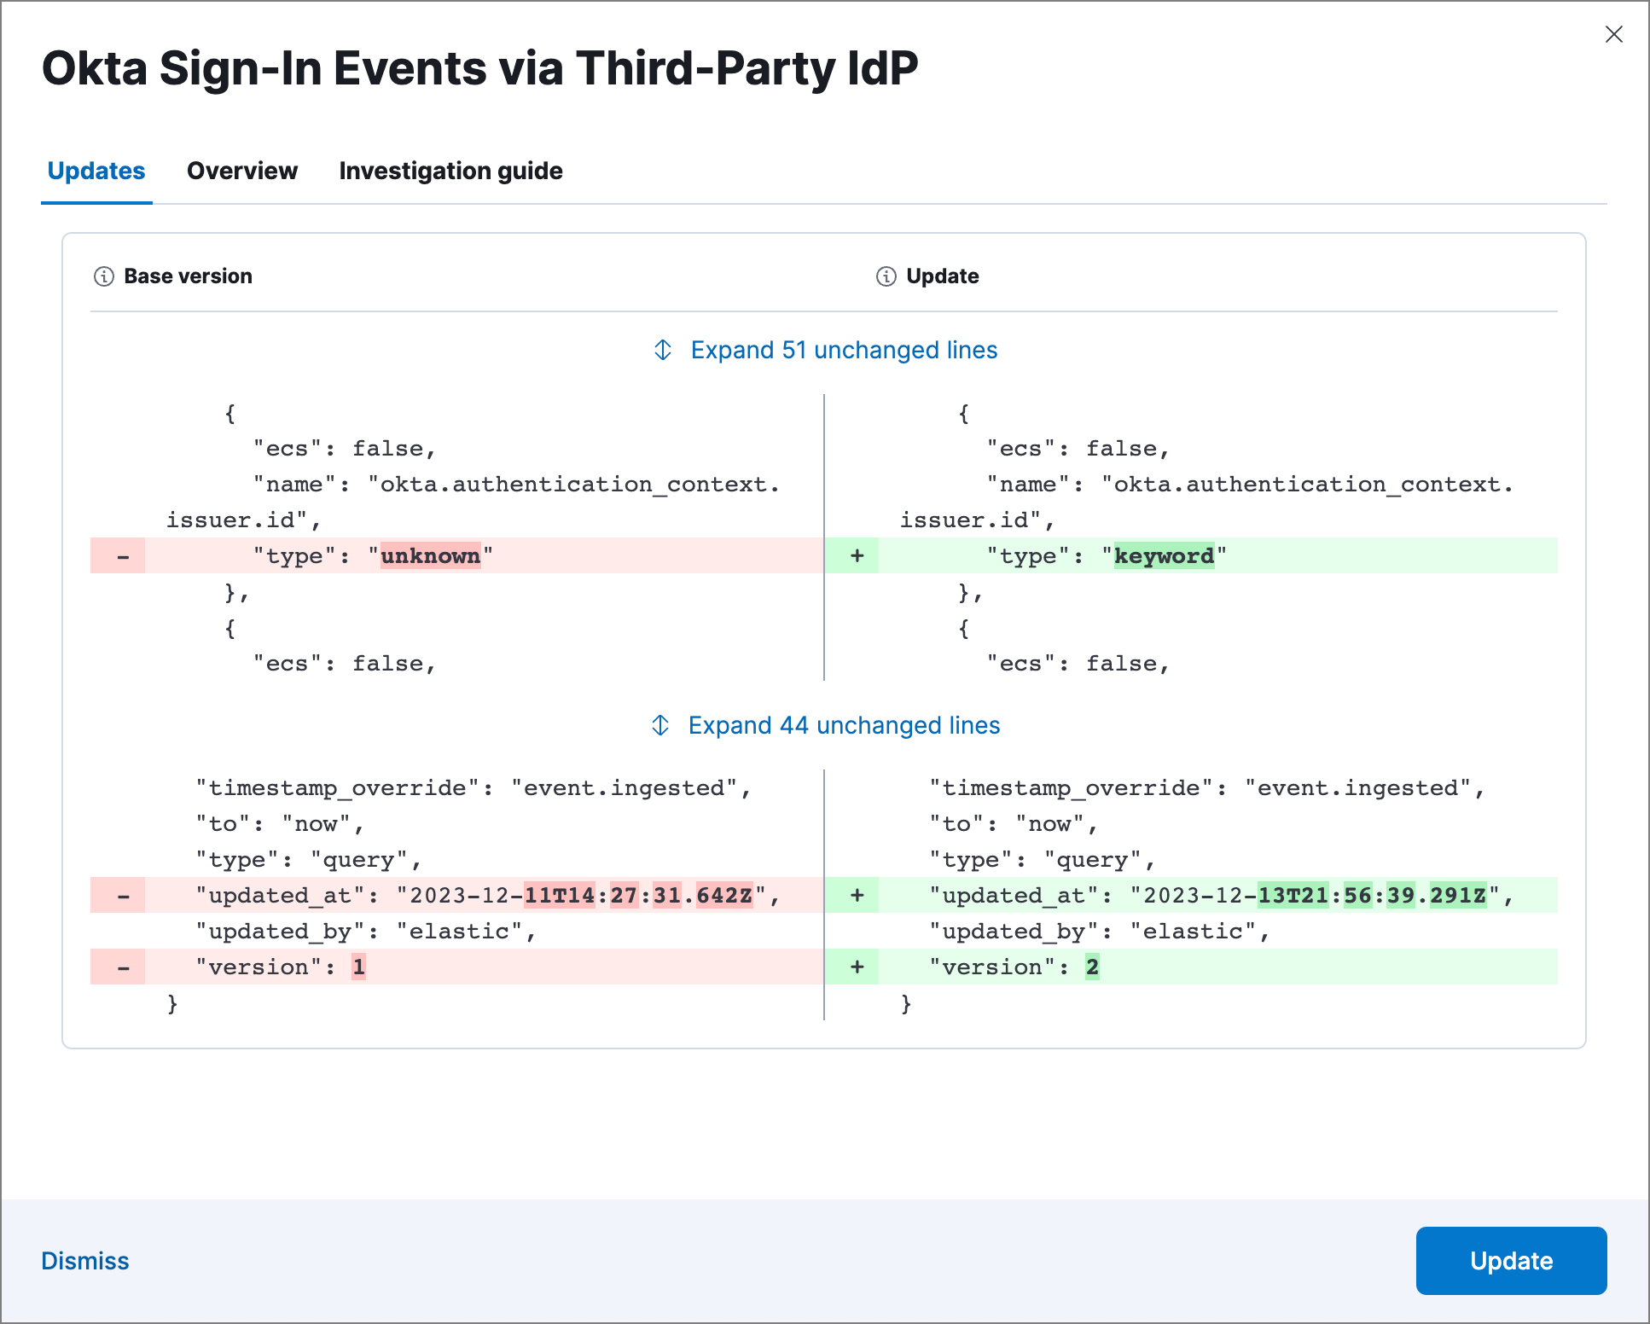1650x1324 pixels.
Task: Click the update "type": "query" line
Action: pyautogui.click(x=1043, y=859)
